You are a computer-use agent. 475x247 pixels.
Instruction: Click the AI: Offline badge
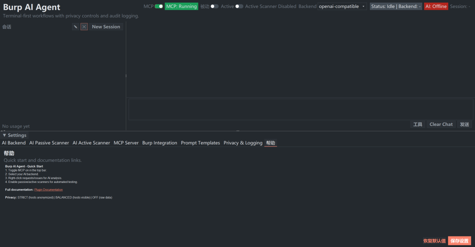[436, 6]
